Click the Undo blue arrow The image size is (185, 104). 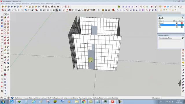pos(25,10)
